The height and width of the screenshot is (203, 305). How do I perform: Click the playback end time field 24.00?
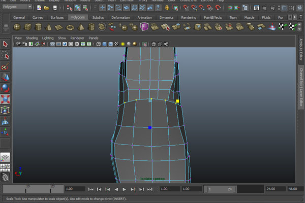[x=276, y=189]
